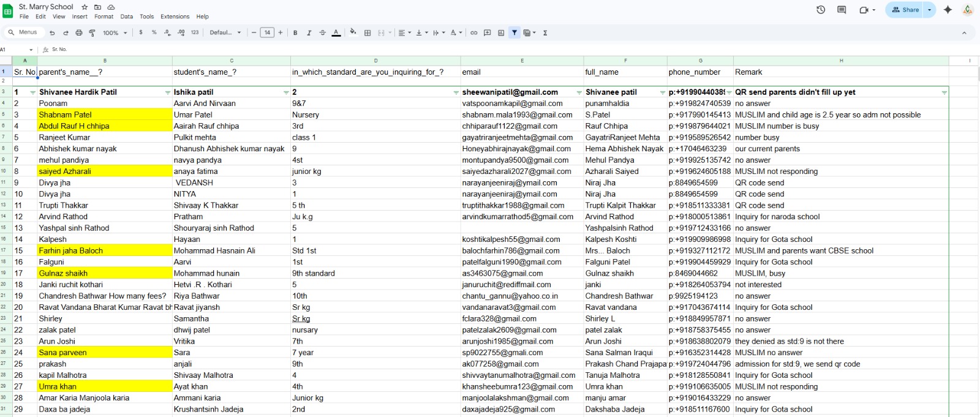
Task: Click the Menus search box
Action: [23, 32]
